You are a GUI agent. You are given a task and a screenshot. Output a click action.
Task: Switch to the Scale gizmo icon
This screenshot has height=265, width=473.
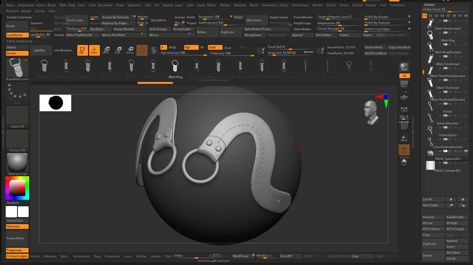tap(118, 50)
